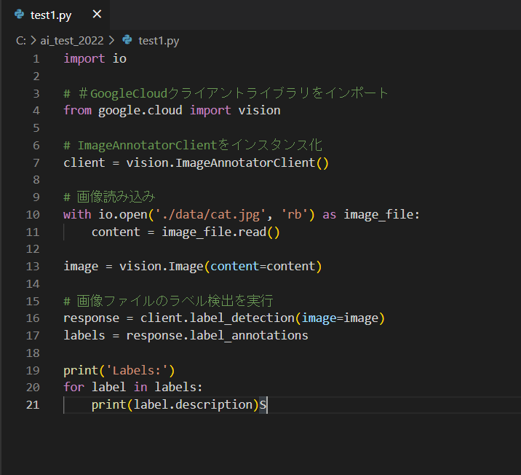Screen dimensions: 521x475
Task: Open the ai_test_2022 breadcrumb folder
Action: 72,41
